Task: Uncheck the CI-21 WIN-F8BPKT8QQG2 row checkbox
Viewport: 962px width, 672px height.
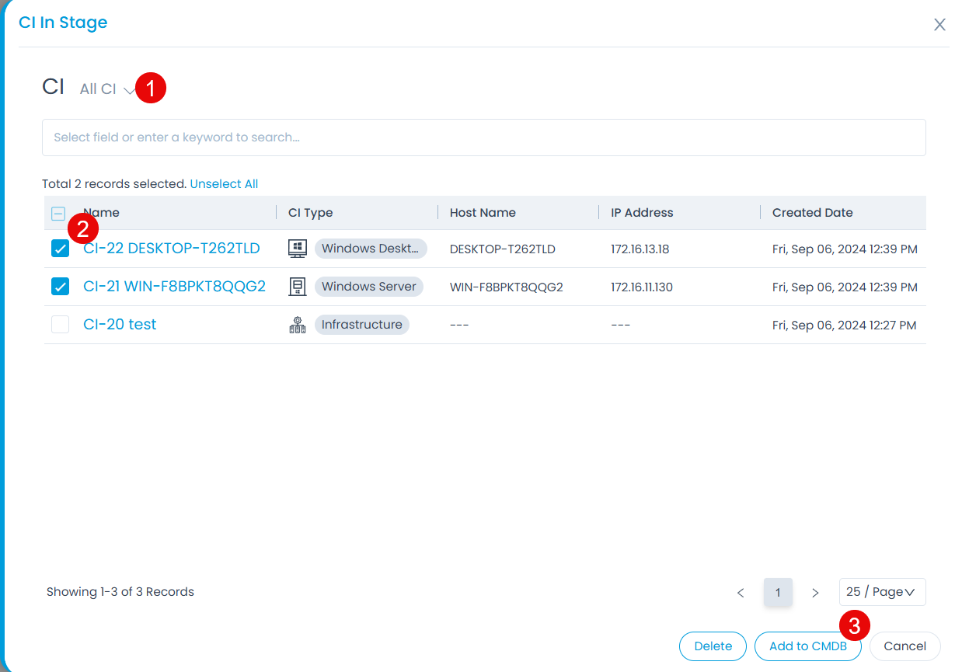Action: pos(60,287)
